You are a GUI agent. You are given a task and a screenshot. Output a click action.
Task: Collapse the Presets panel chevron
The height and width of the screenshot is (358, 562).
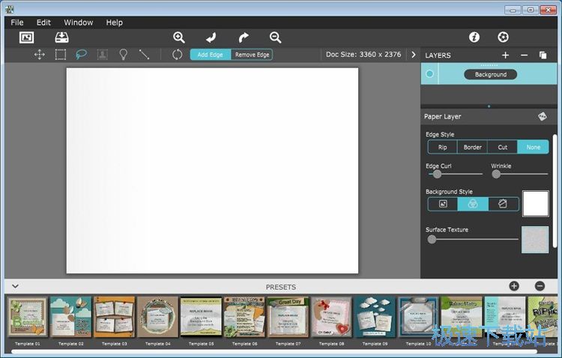[x=15, y=286]
